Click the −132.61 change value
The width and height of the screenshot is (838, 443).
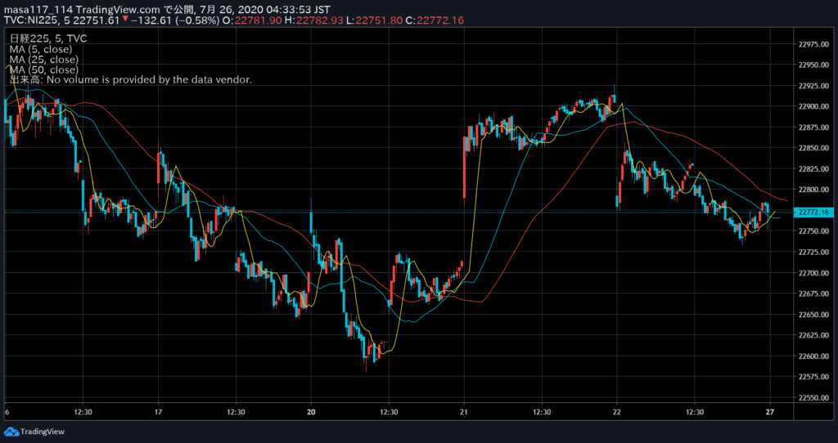pos(151,20)
